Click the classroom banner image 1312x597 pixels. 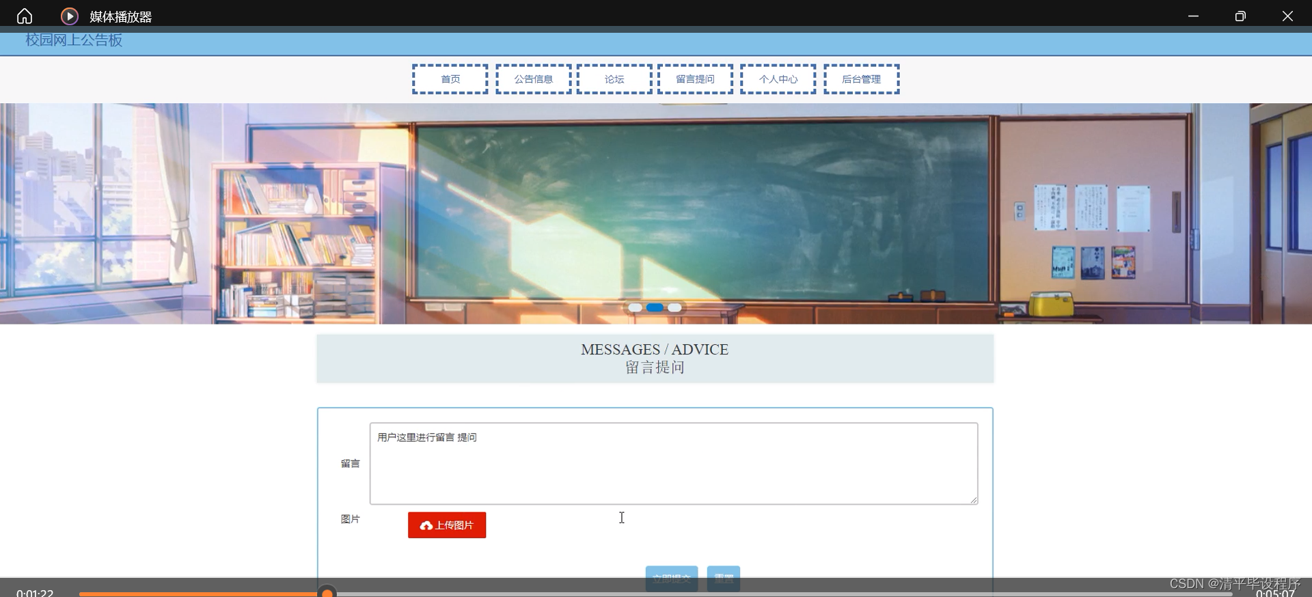(656, 214)
